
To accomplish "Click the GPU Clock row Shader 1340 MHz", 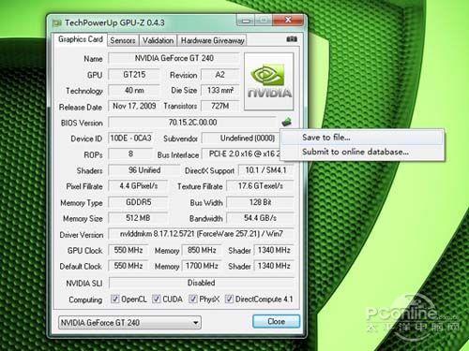I will coord(274,250).
